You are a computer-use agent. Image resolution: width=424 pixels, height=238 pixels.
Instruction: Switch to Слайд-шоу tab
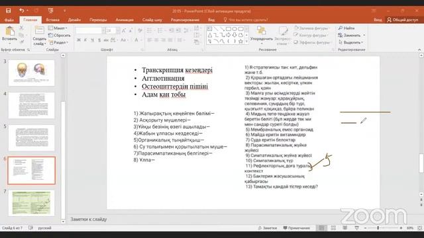[152, 20]
